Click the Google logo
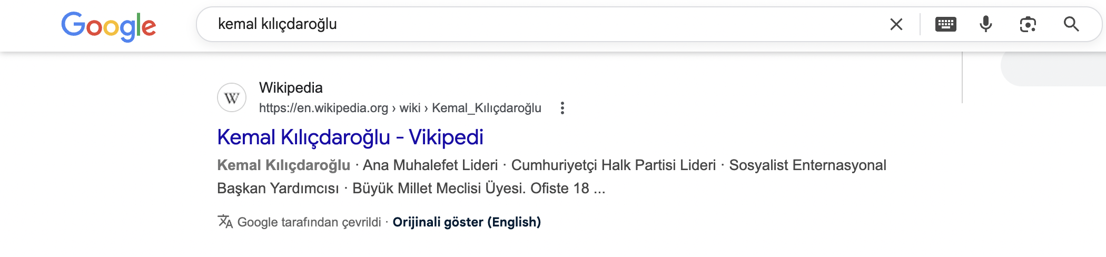 pos(108,26)
